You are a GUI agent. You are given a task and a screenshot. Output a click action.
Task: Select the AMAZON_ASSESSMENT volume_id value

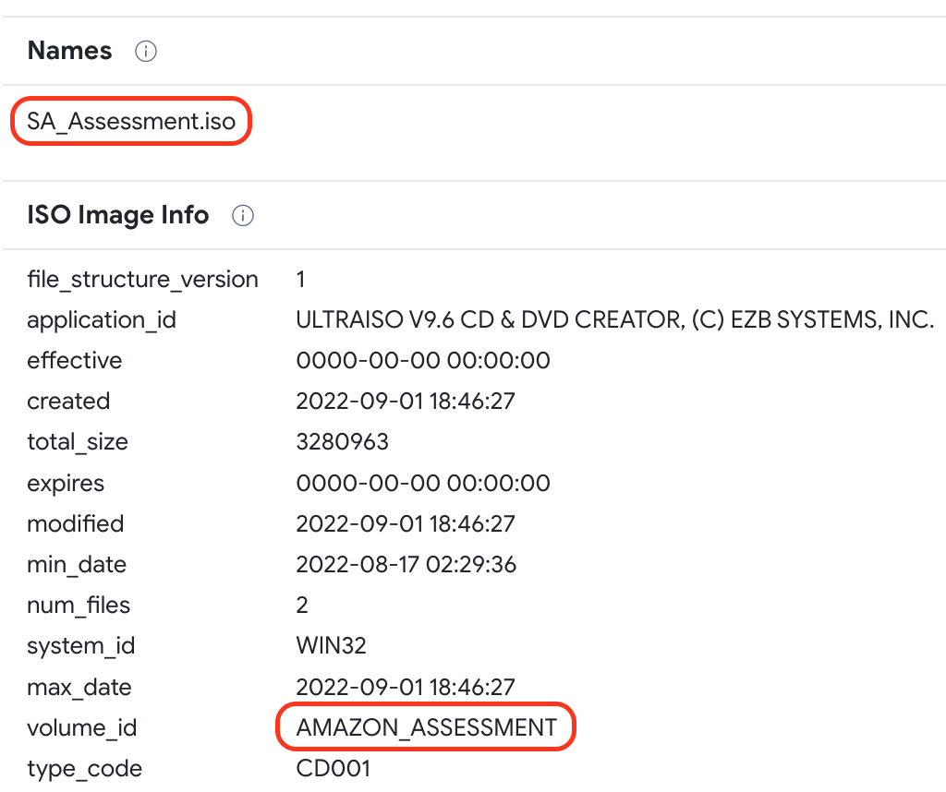tap(426, 727)
